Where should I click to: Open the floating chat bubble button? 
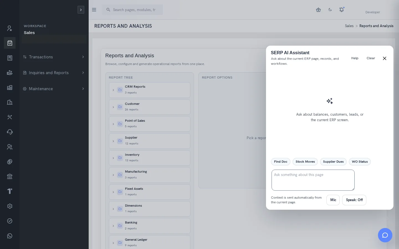point(385,235)
